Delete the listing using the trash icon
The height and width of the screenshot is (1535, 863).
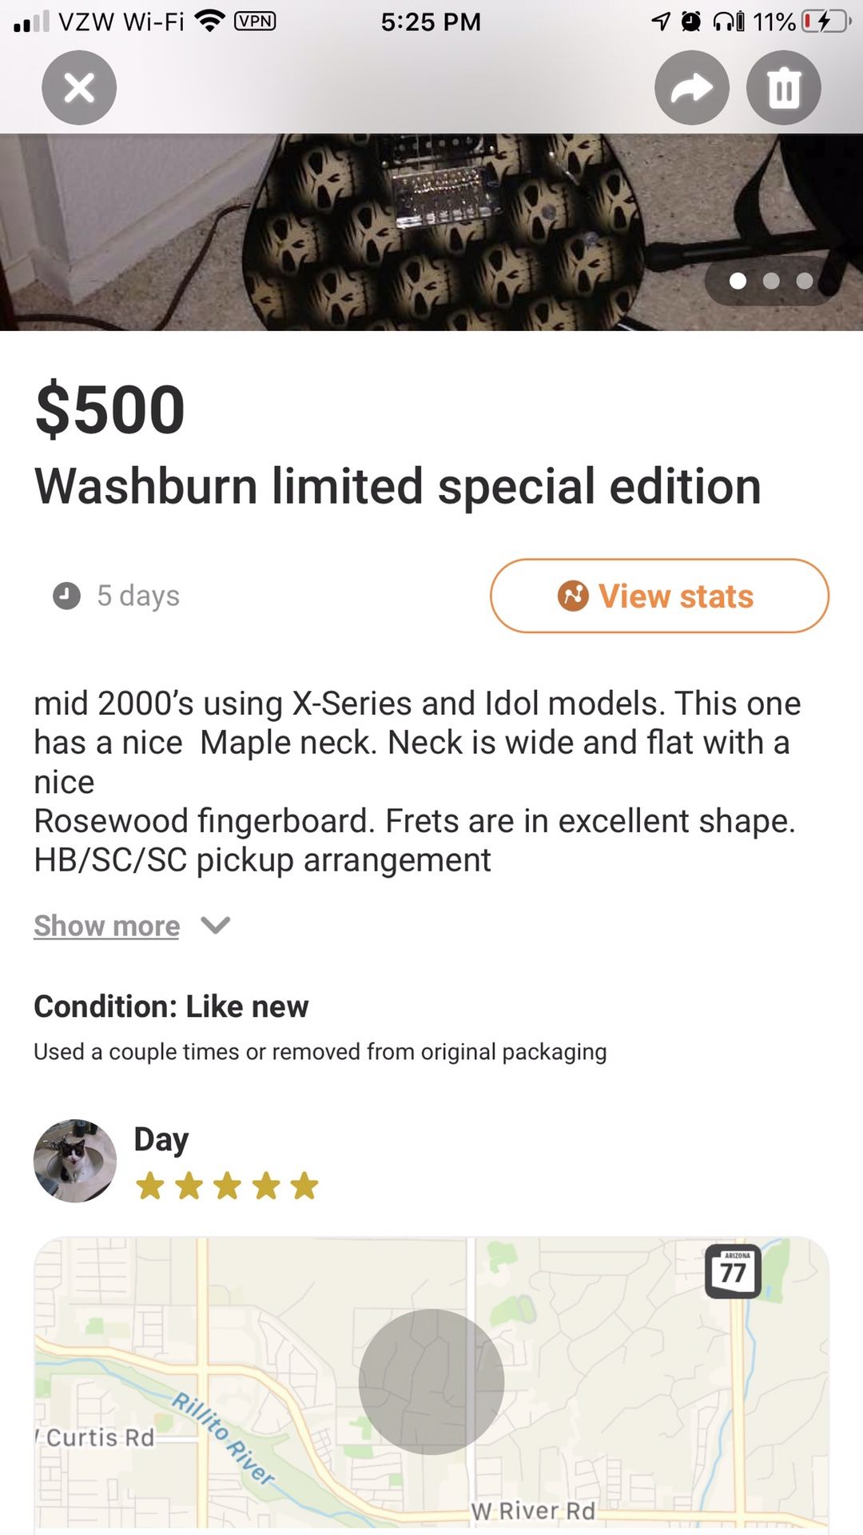pyautogui.click(x=782, y=88)
